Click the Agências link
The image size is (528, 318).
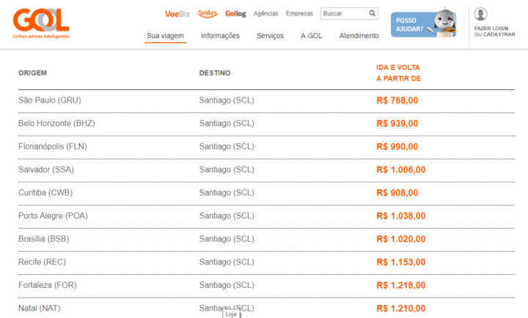pyautogui.click(x=265, y=14)
